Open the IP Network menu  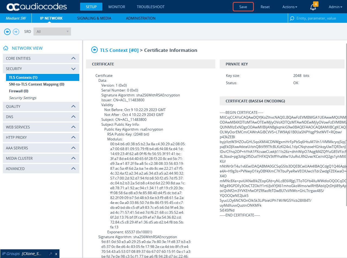pyautogui.click(x=51, y=18)
